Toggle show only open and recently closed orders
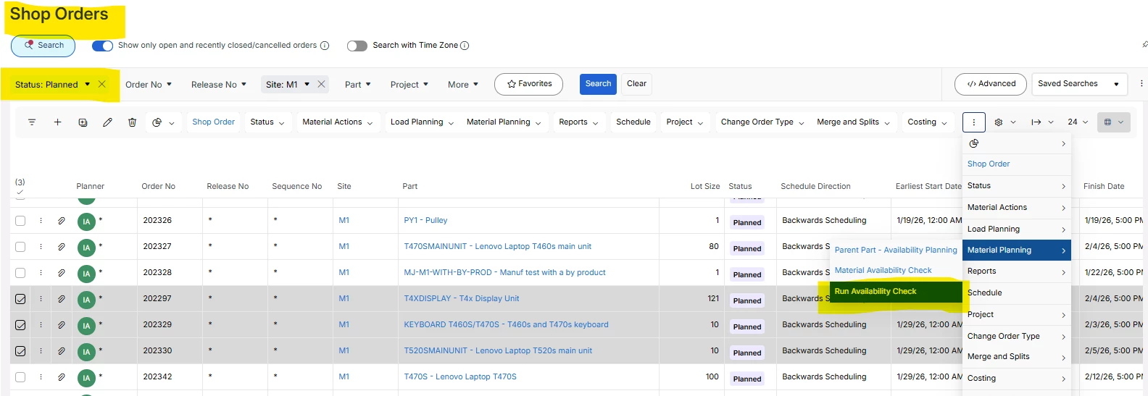 pos(102,46)
